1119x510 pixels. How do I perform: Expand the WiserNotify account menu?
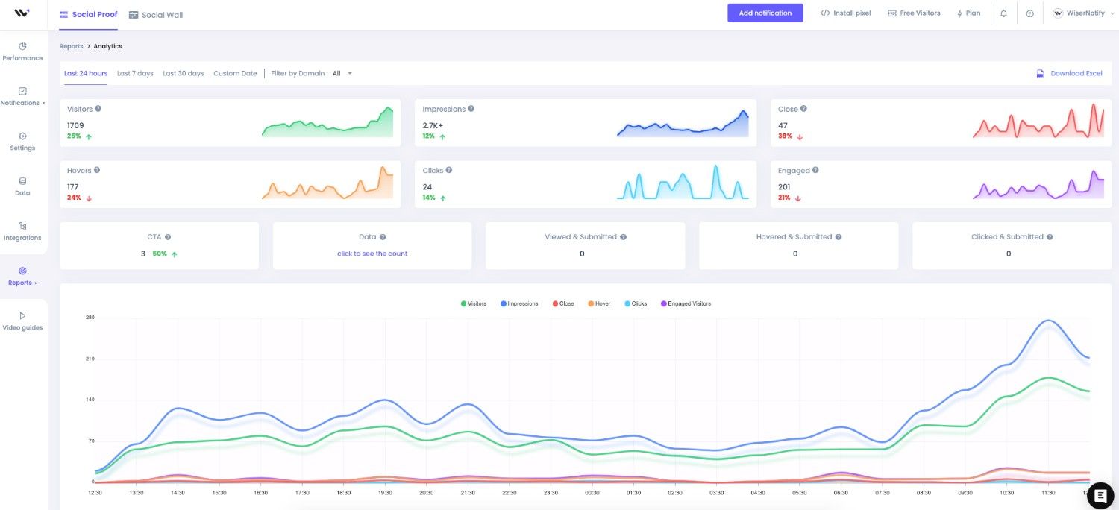click(1084, 13)
